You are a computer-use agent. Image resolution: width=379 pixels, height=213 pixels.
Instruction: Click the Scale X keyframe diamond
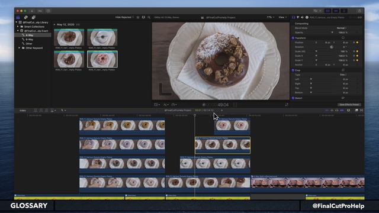(x=357, y=56)
